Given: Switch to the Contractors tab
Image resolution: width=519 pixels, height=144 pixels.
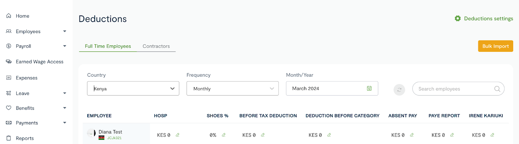Looking at the screenshot, I should pos(156,46).
